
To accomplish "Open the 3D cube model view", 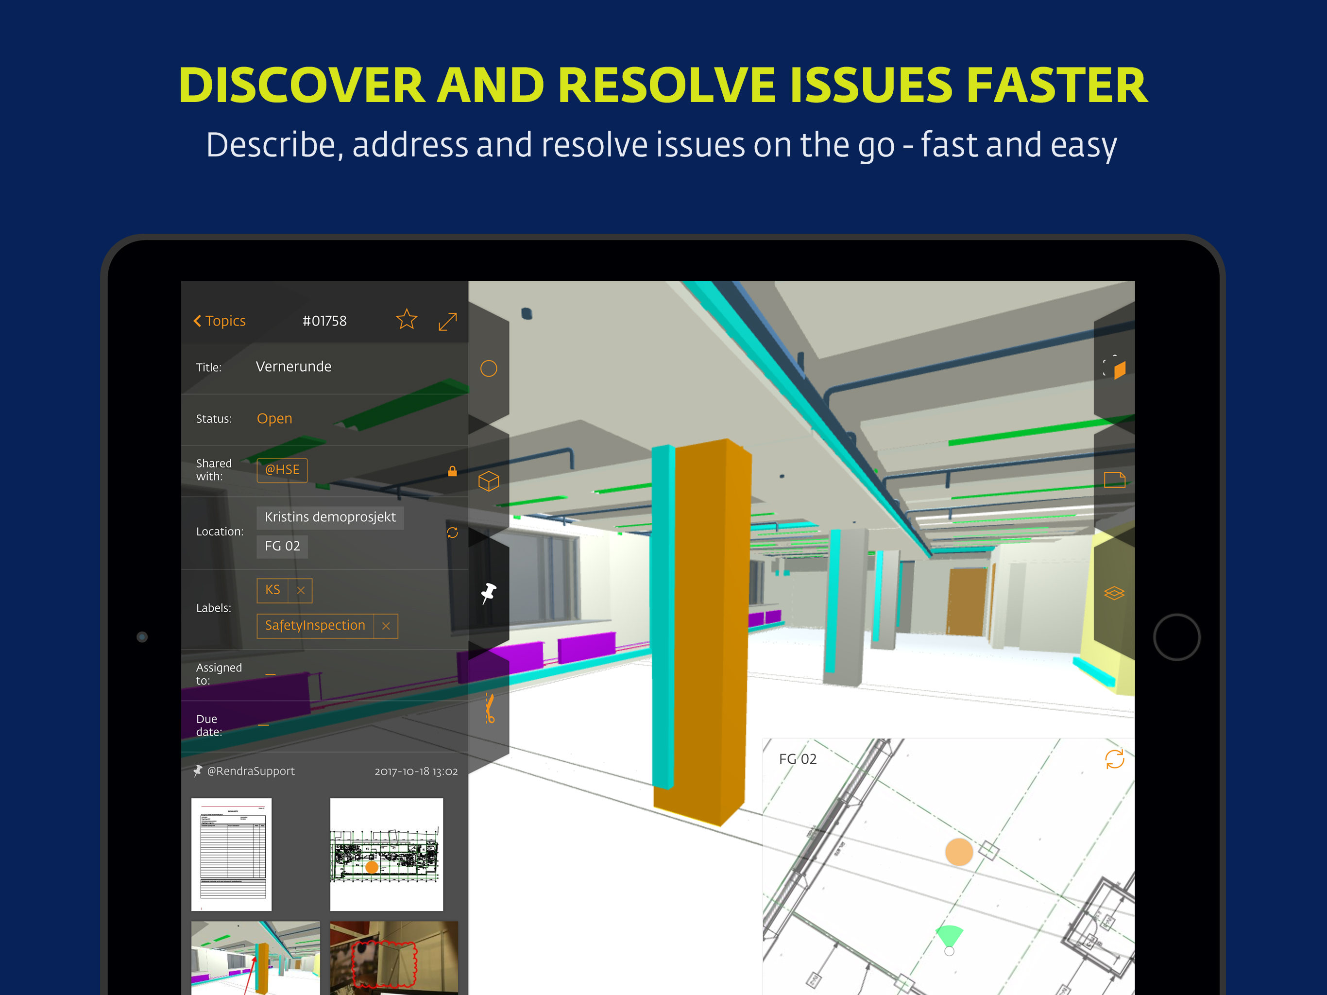I will [x=488, y=481].
